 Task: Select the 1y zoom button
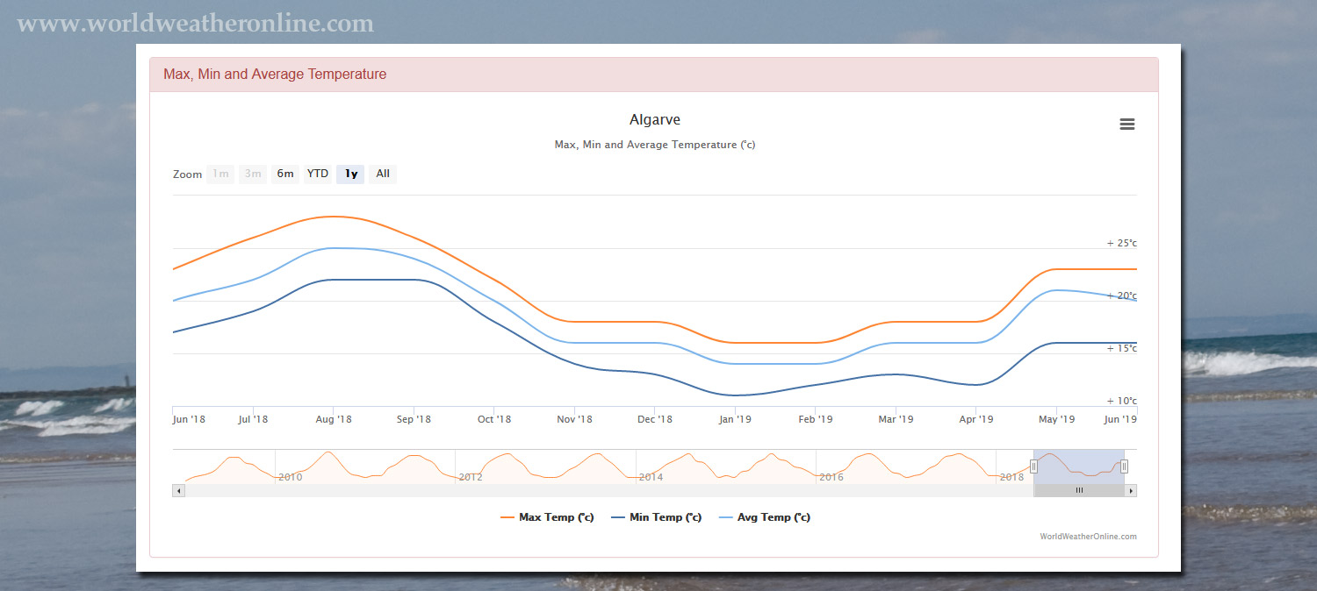point(350,174)
